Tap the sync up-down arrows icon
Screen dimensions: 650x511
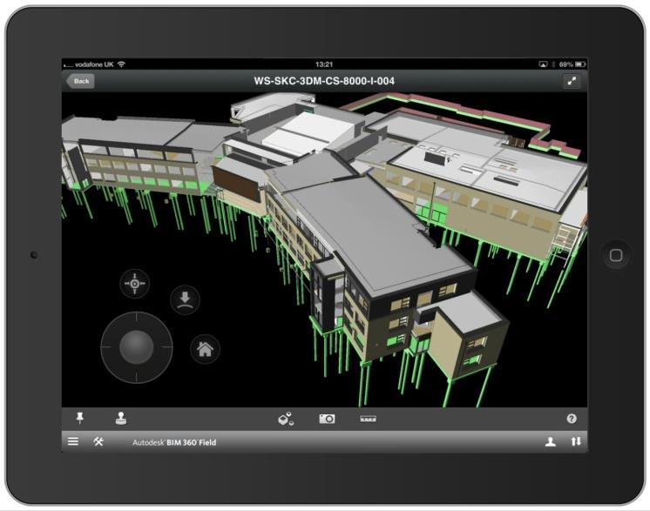point(576,441)
